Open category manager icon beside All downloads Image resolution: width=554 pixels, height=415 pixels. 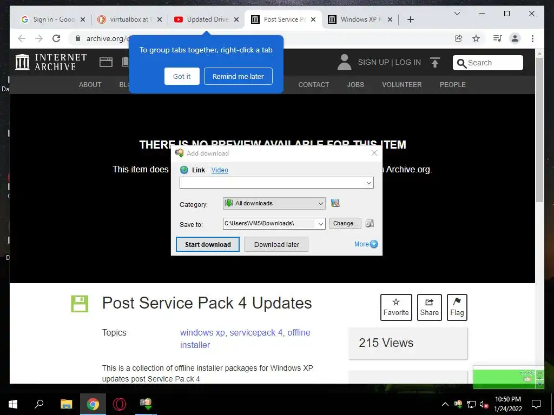coord(335,203)
